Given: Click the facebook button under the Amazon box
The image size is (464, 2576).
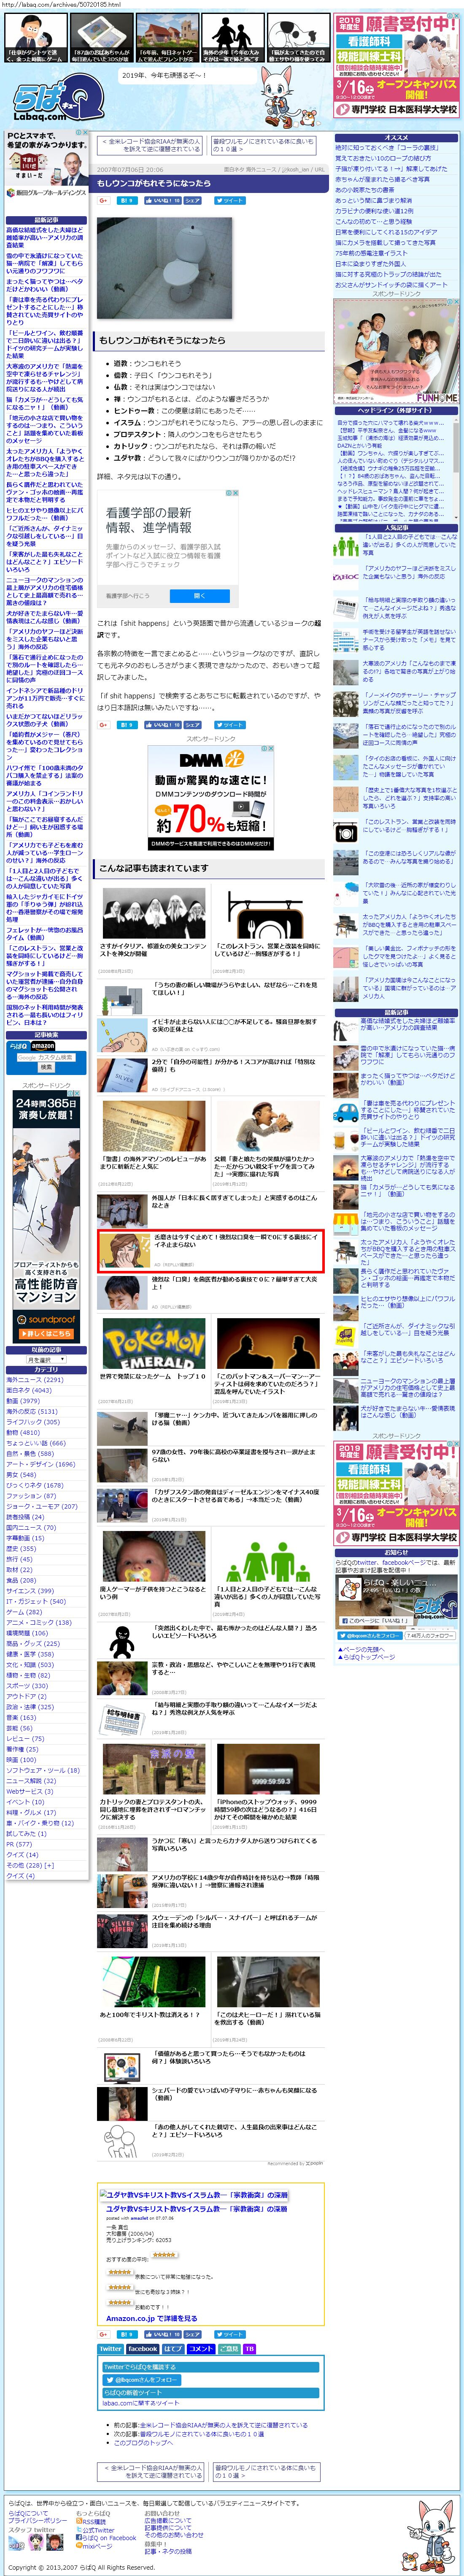Looking at the screenshot, I should click(x=143, y=2349).
